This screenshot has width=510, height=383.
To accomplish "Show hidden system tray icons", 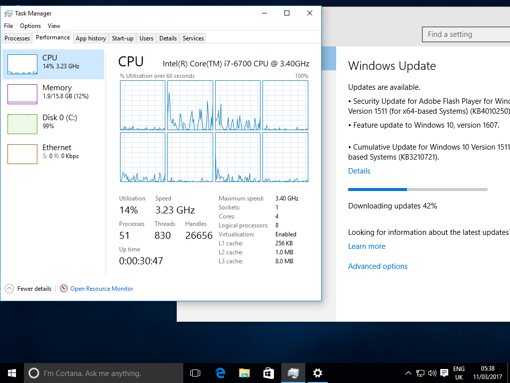I will click(408, 373).
